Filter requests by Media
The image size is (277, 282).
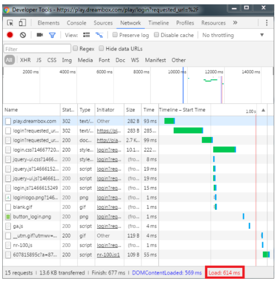click(85, 60)
